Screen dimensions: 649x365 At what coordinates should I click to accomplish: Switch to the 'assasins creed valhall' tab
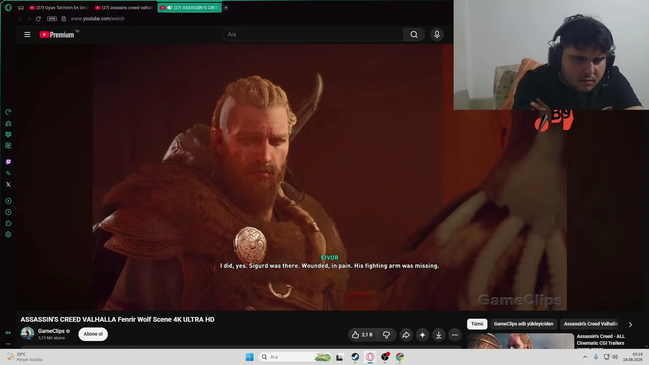pyautogui.click(x=124, y=8)
